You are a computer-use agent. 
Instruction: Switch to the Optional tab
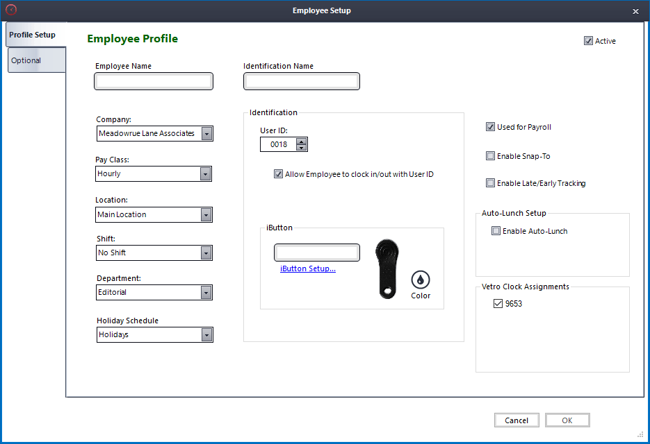[27, 60]
